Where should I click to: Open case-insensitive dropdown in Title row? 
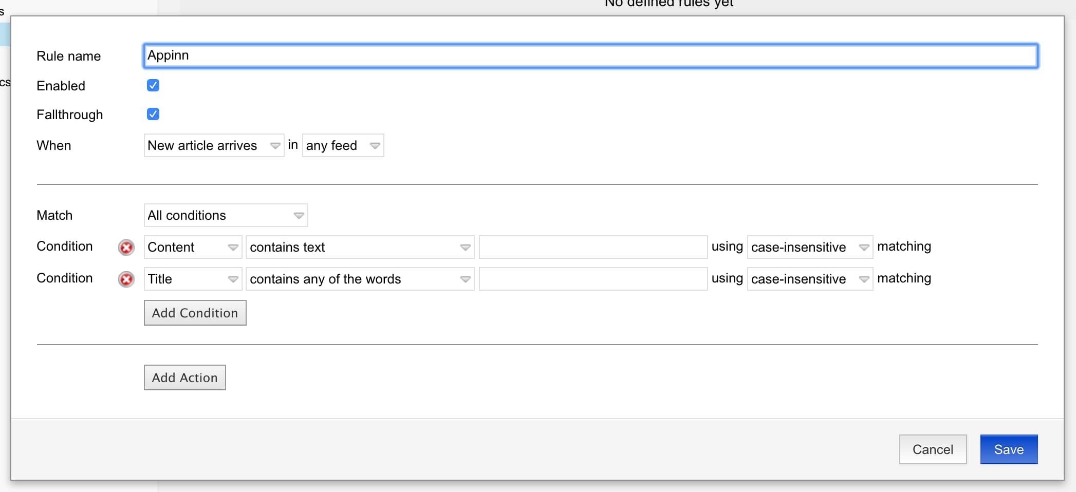click(x=810, y=279)
